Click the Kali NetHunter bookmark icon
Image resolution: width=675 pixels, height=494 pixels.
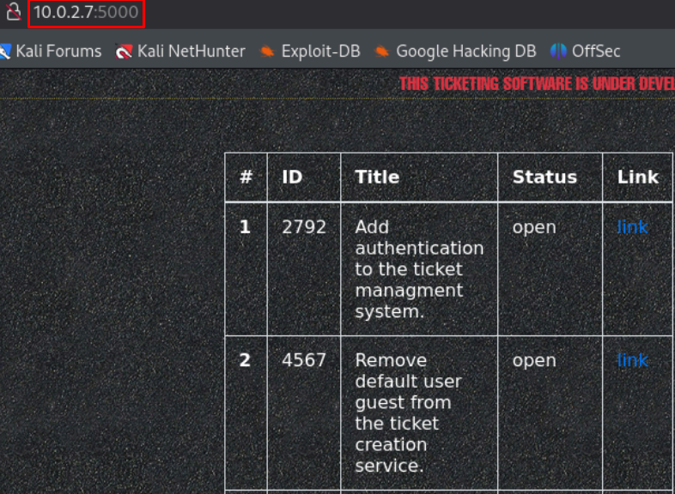124,51
